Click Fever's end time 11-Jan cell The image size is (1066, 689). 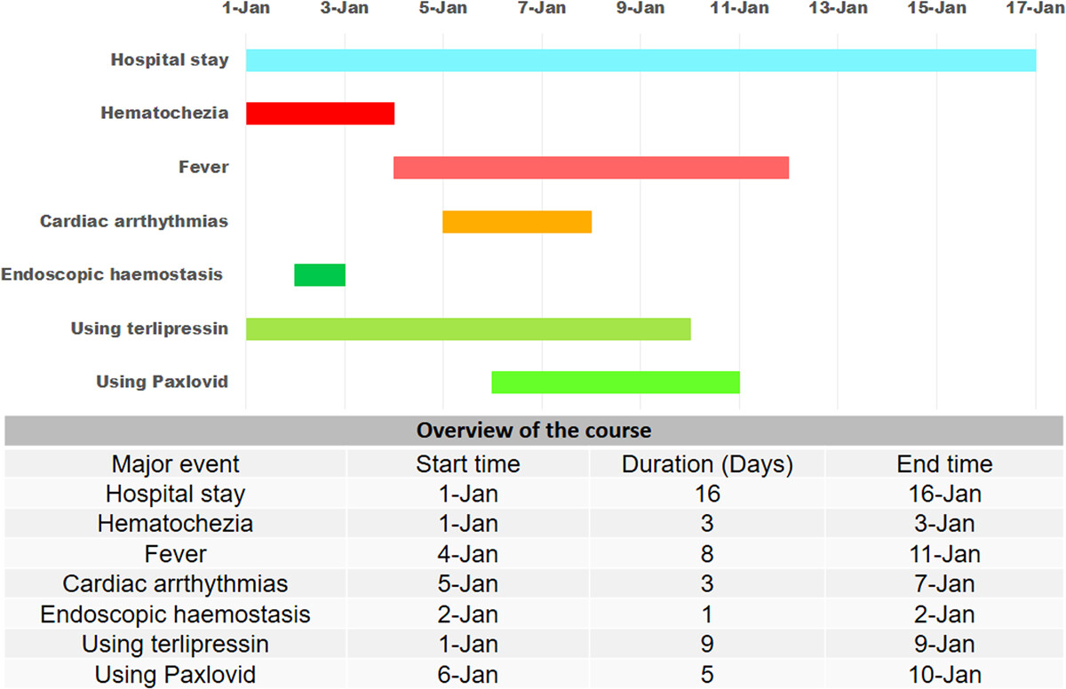944,555
